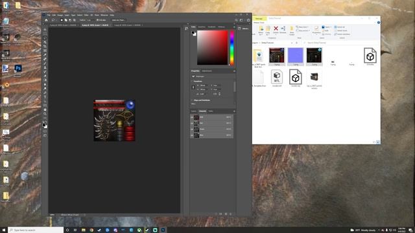415x233 pixels.
Task: Expand the Align and Distribute section
Action: point(192,100)
